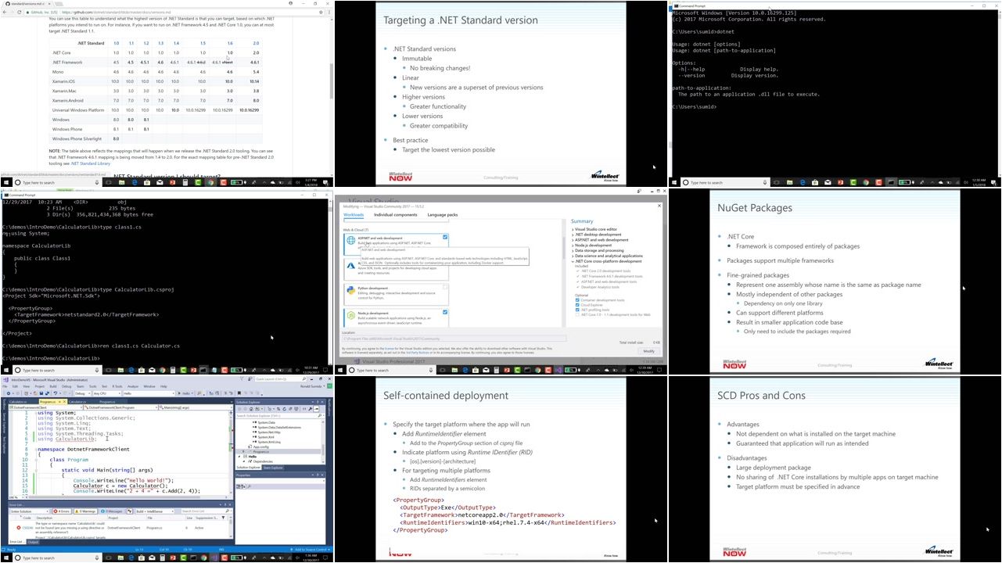Go back in the GitHub browser window

tap(5, 13)
